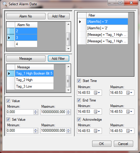This screenshot has height=153, width=140.
Task: Confirm the dialog with OK
Action: pos(102,144)
